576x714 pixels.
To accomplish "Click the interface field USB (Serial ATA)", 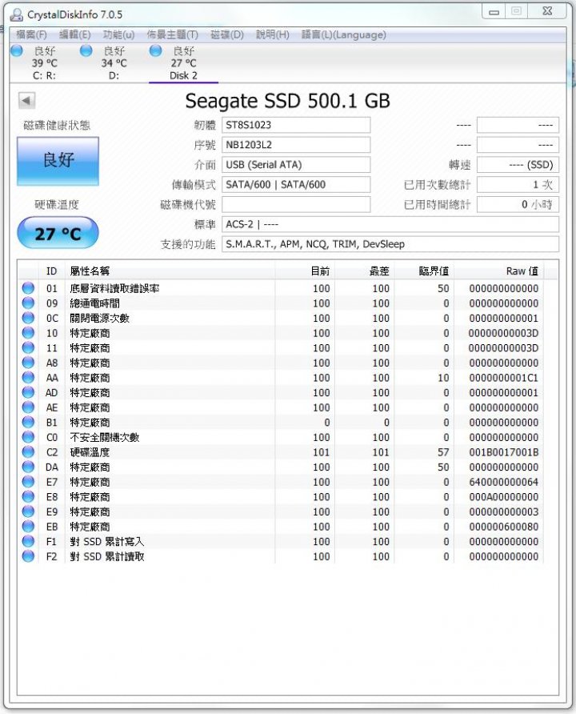I will coord(296,165).
